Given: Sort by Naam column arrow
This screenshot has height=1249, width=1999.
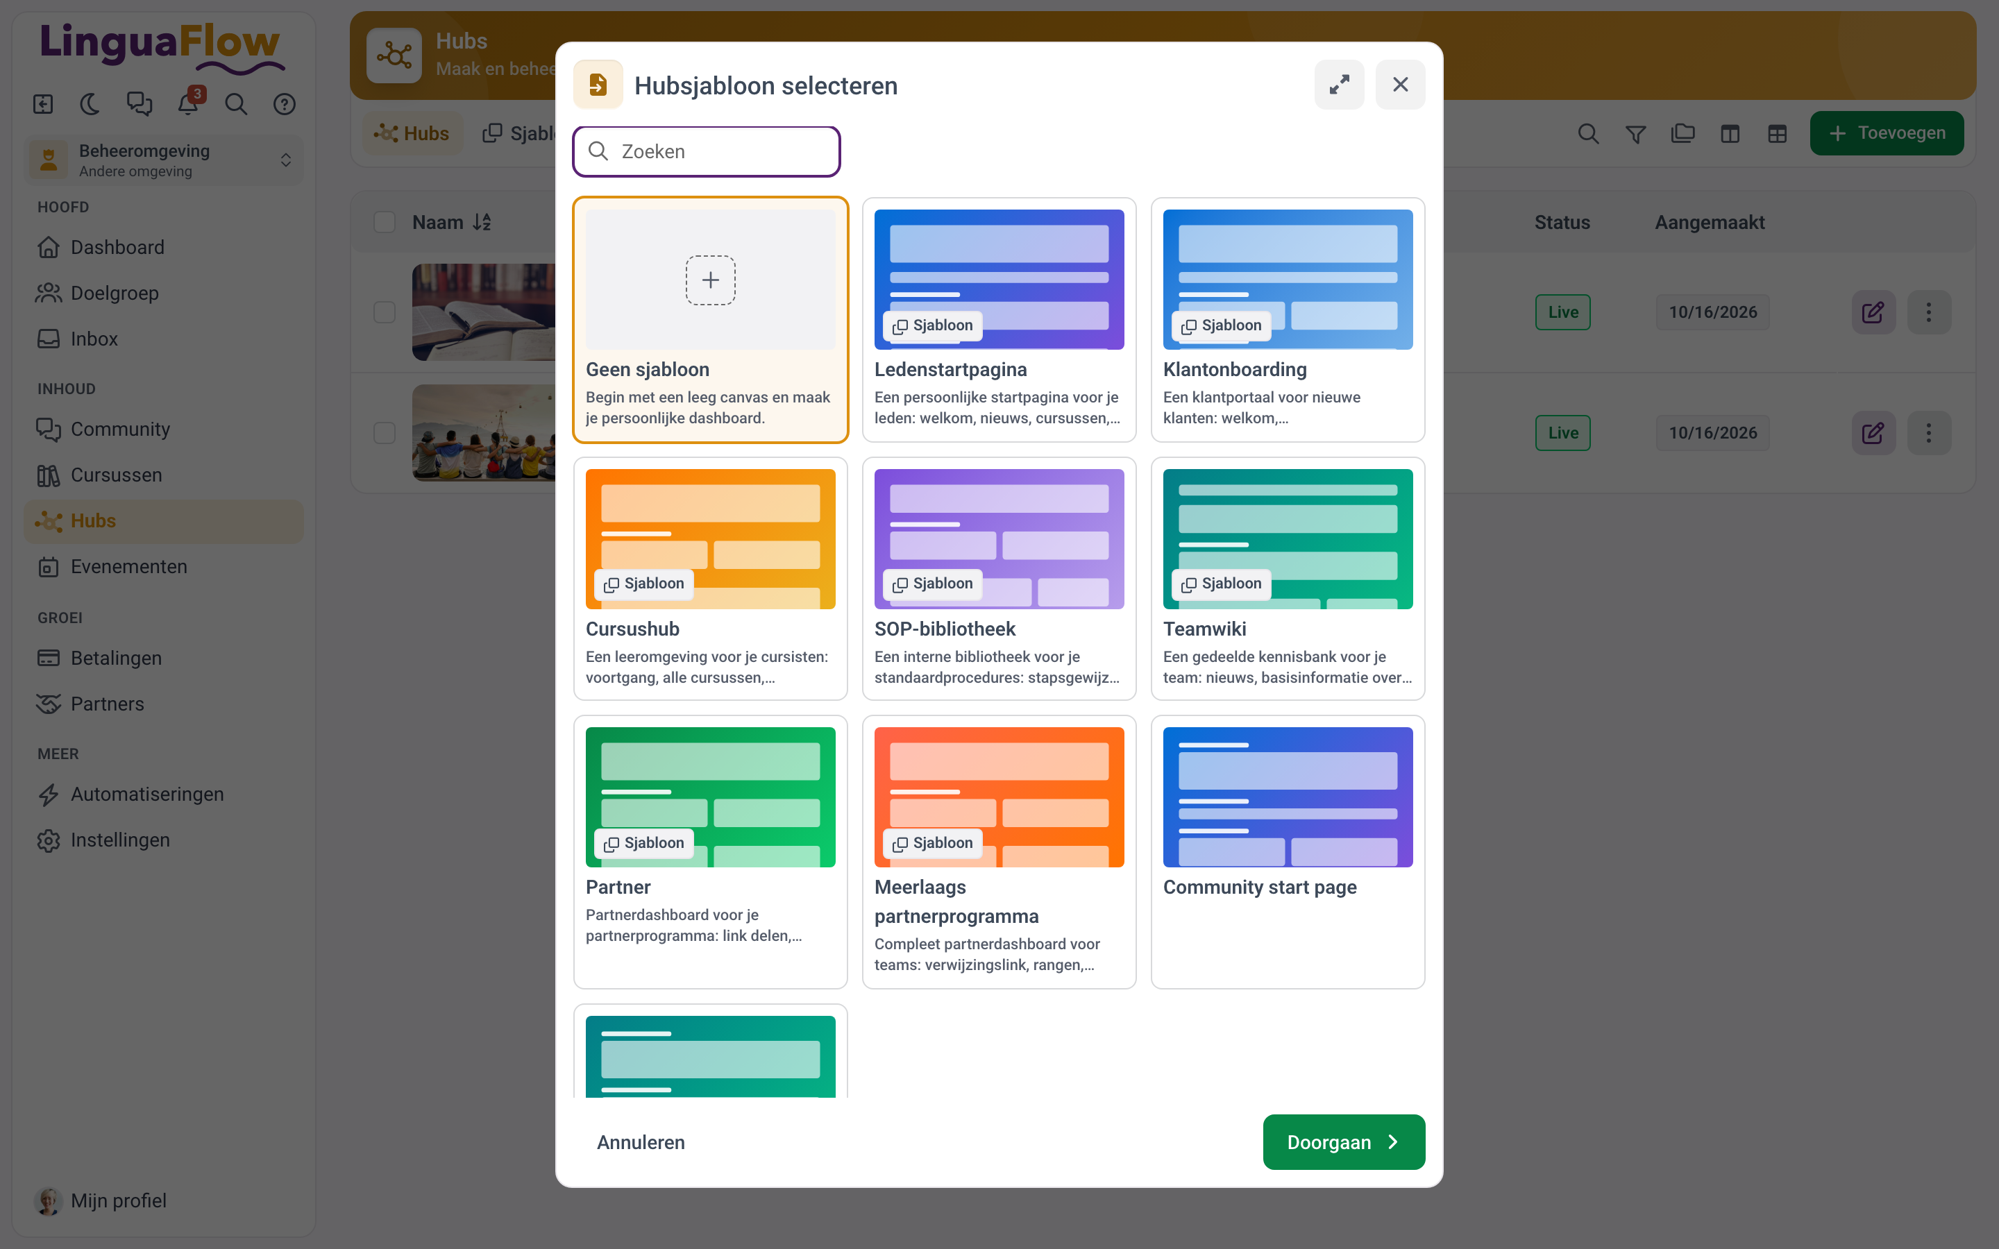Looking at the screenshot, I should pyautogui.click(x=482, y=222).
